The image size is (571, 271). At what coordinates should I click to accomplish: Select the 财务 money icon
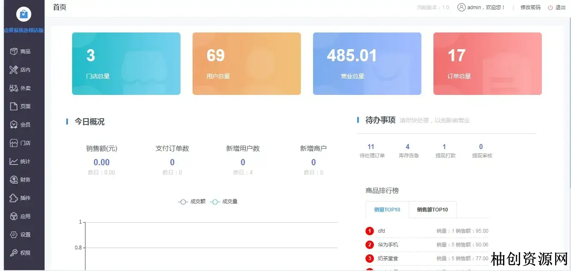[x=14, y=180]
